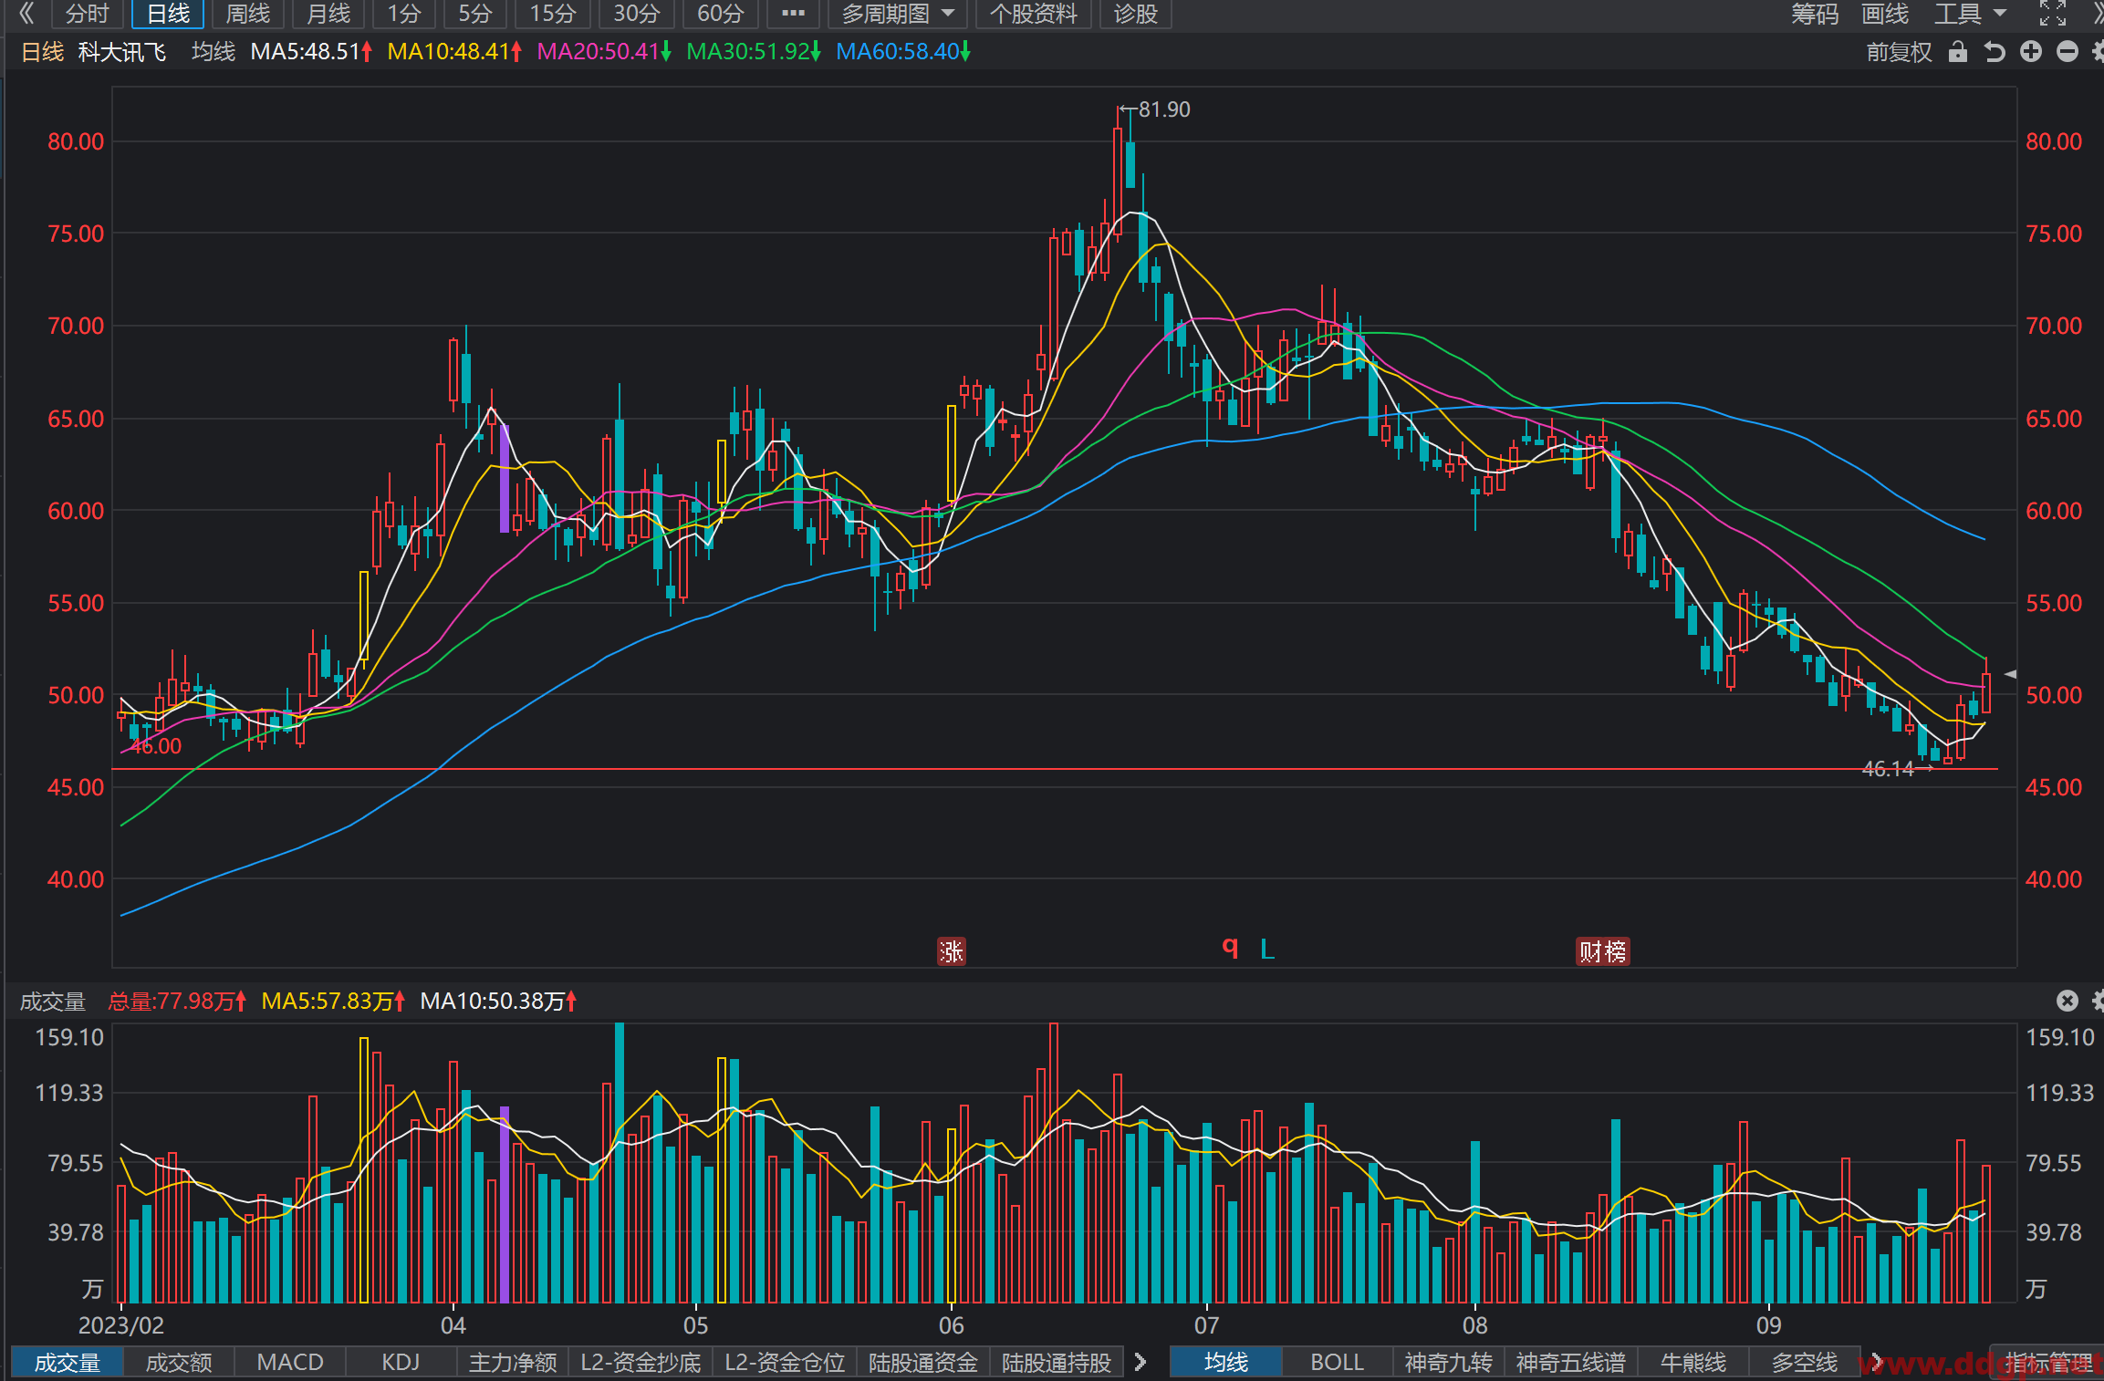Click the 财榜 marker on the chart
Image resolution: width=2104 pixels, height=1381 pixels.
tap(1603, 951)
